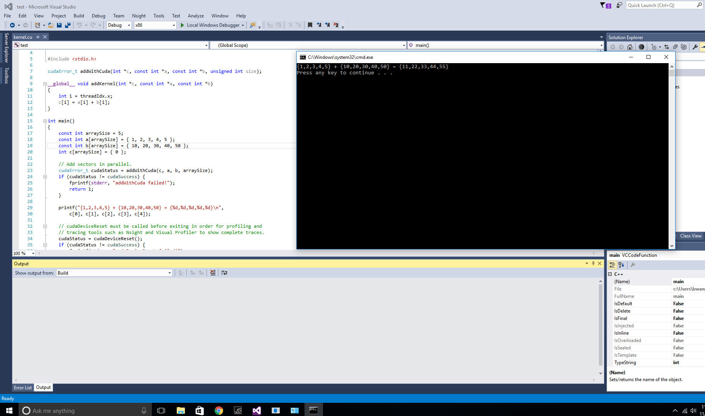Image resolution: width=705 pixels, height=416 pixels.
Task: Toggle auto-hide pin on Output panel
Action: pos(593,263)
